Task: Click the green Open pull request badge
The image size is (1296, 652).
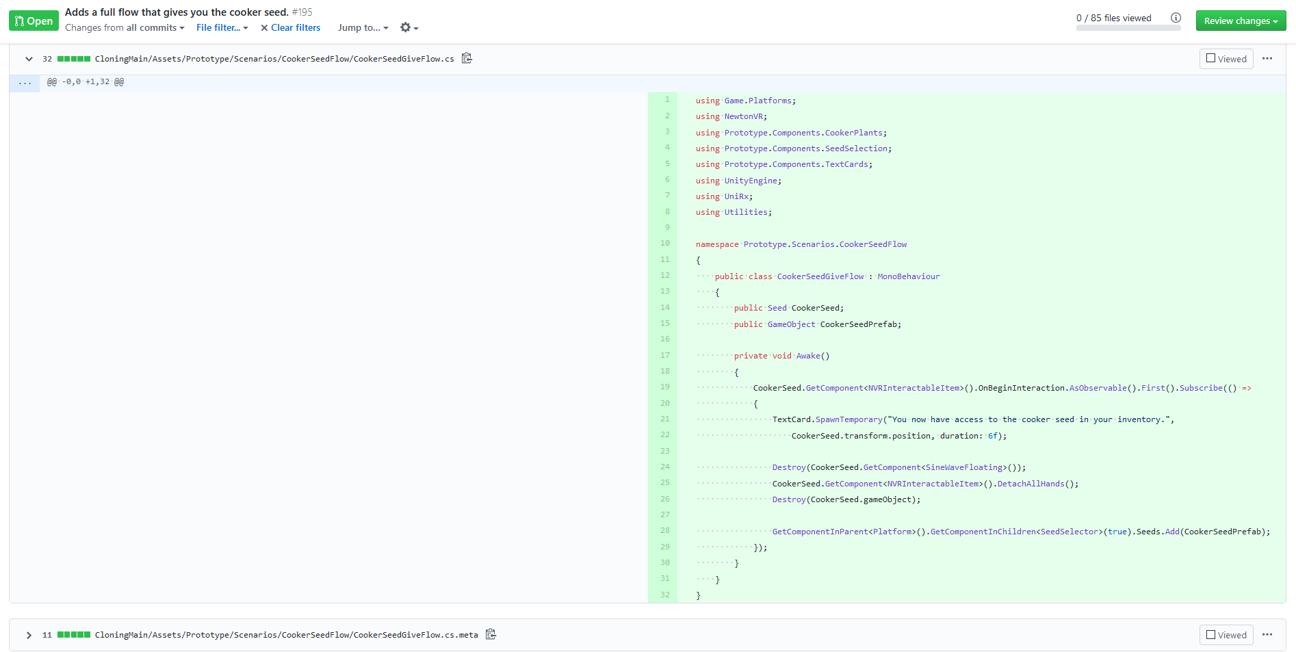Action: pos(34,21)
